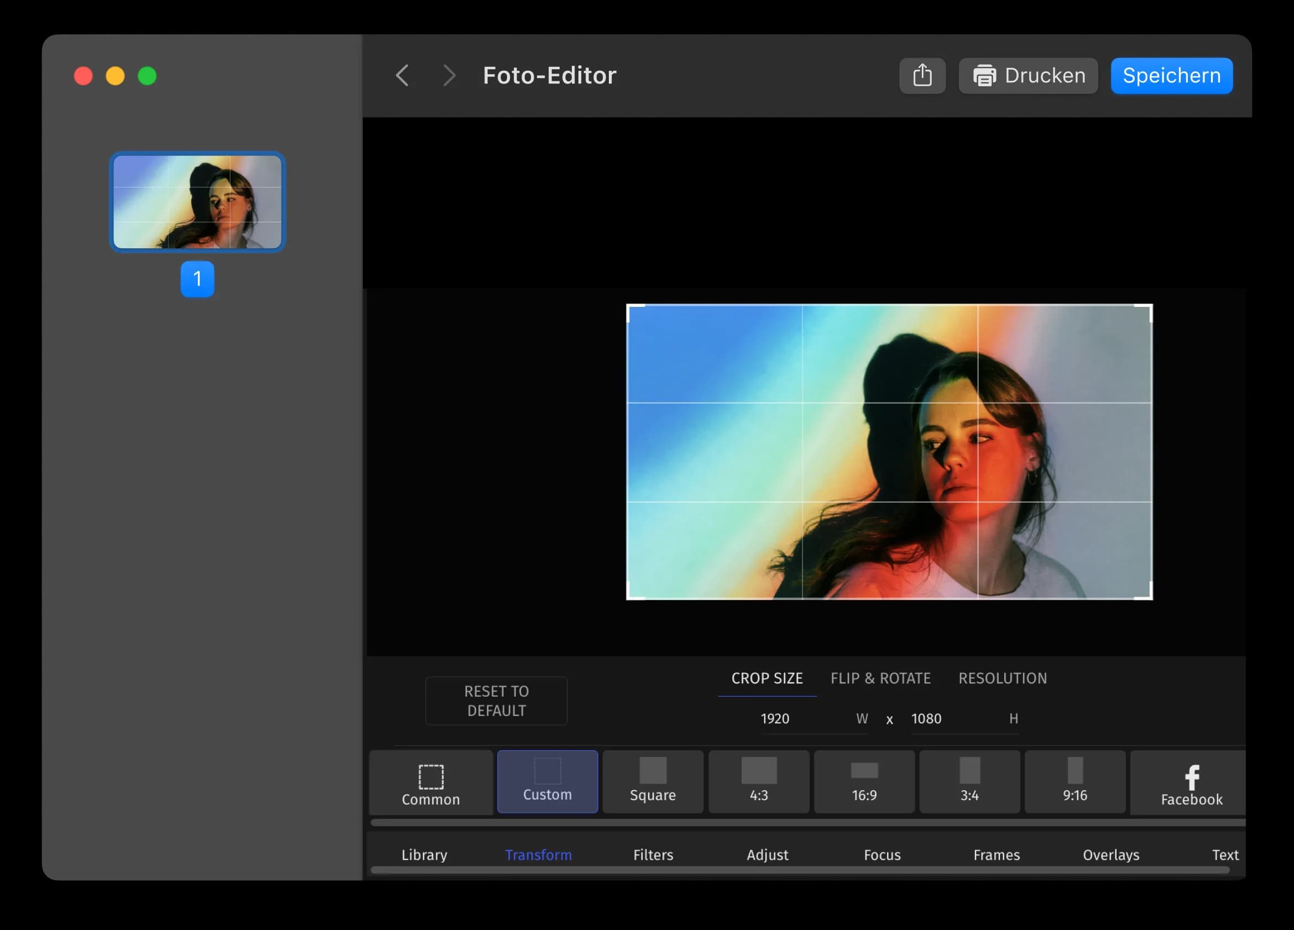The height and width of the screenshot is (930, 1294).
Task: Pick the 4:3 crop ratio
Action: click(x=758, y=781)
